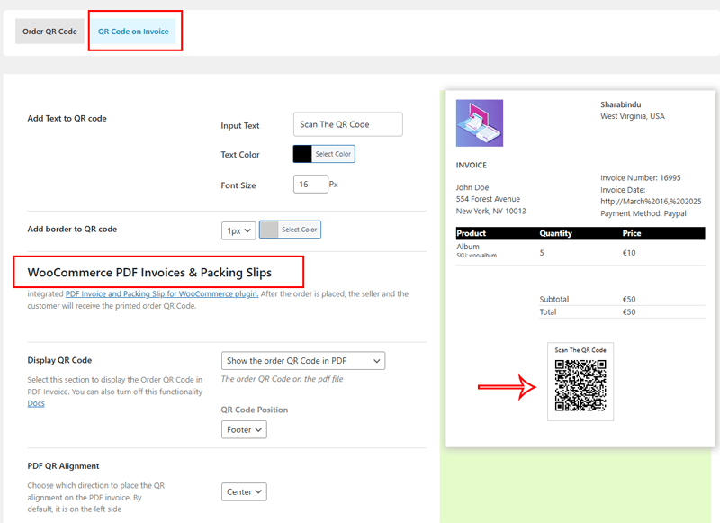
Task: Click the Product column header in invoice table
Action: pyautogui.click(x=472, y=233)
